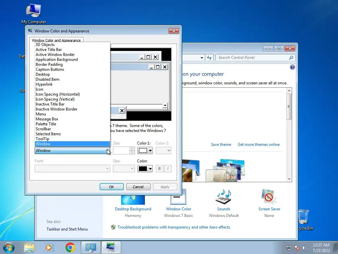Open the font Color swatch dropdown
The height and width of the screenshot is (254, 338).
tap(145, 169)
